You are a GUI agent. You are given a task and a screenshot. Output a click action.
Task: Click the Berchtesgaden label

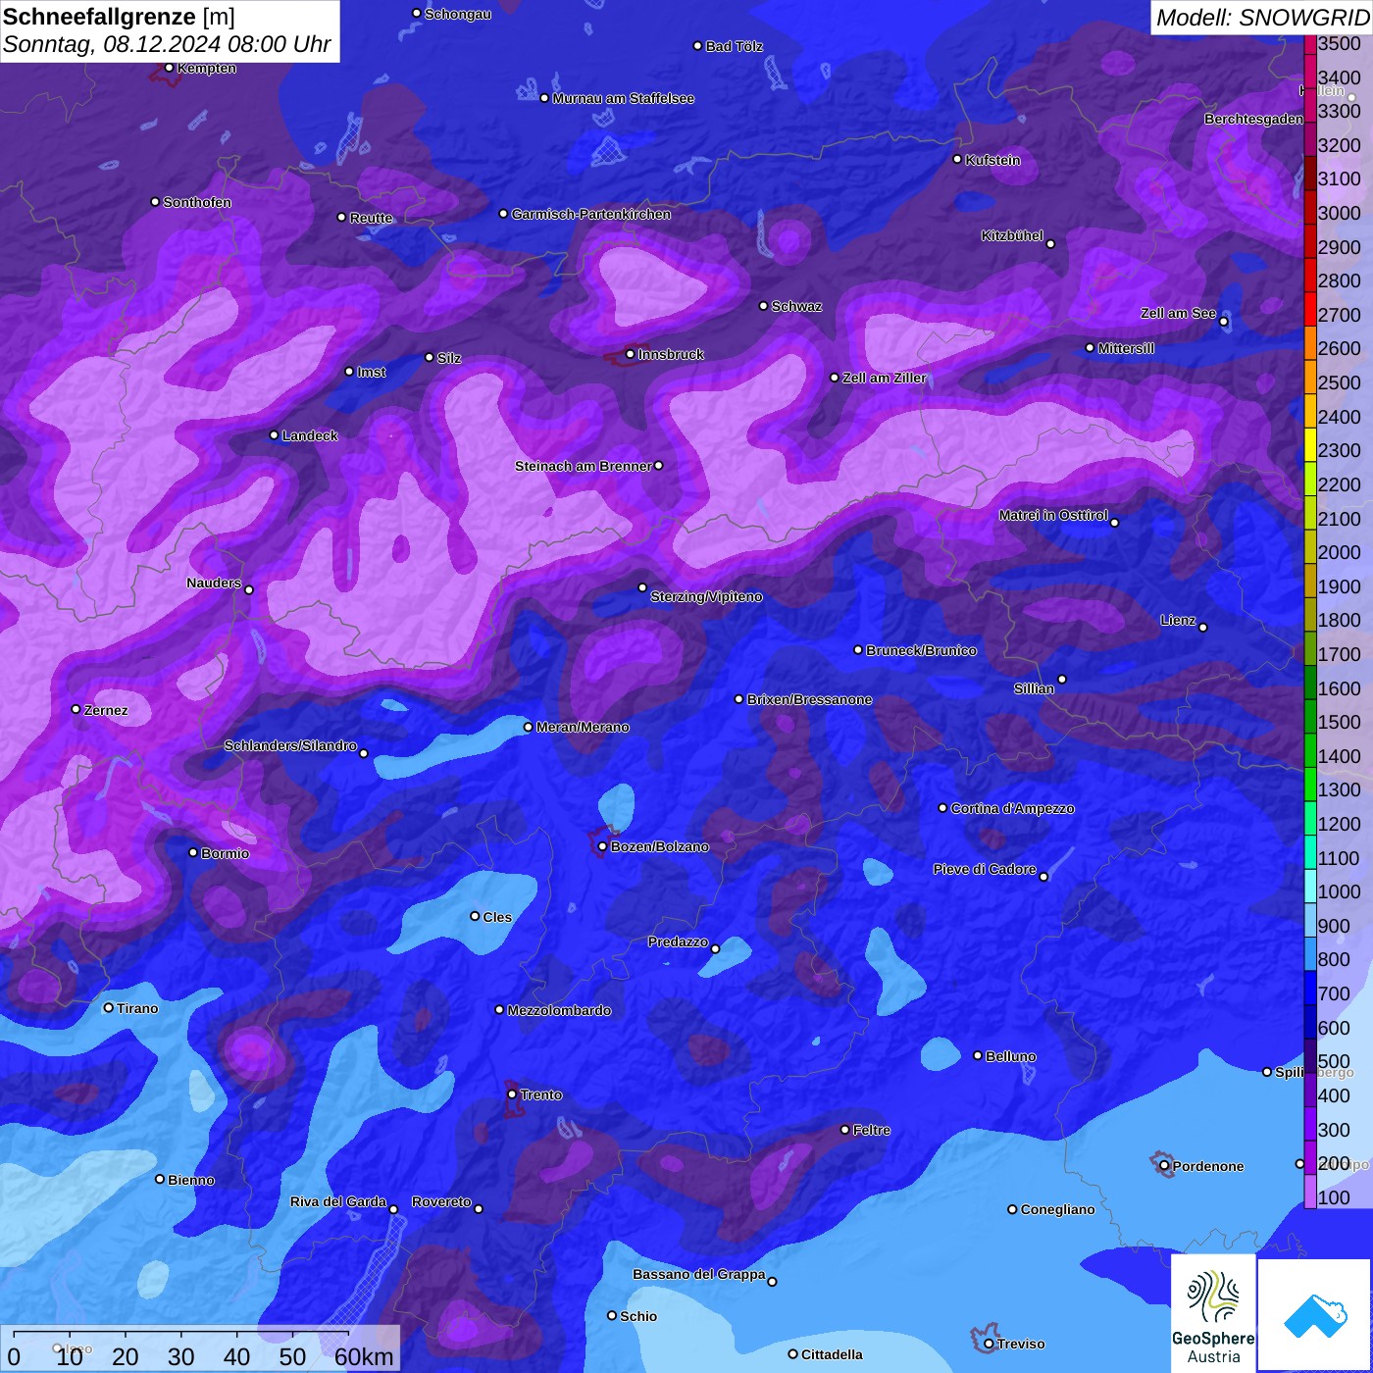1253,119
